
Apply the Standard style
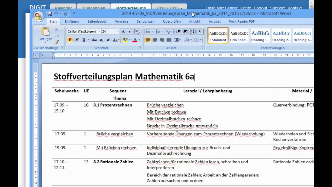pyautogui.click(x=218, y=36)
